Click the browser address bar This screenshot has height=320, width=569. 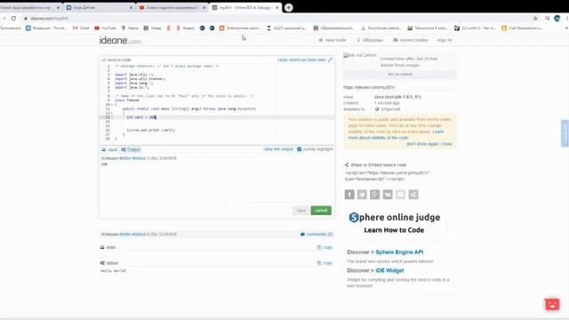(x=276, y=18)
